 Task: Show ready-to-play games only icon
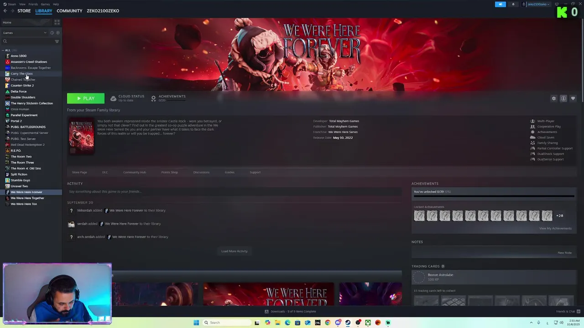tap(57, 33)
